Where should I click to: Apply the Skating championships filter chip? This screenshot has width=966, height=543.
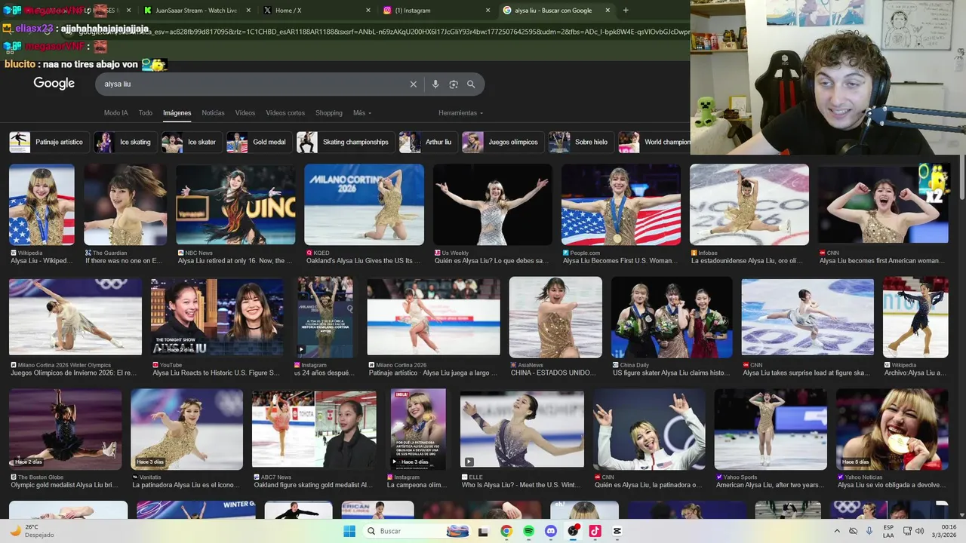346,142
